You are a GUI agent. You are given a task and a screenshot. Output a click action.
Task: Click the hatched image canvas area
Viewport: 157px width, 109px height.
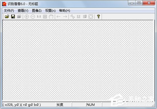[78, 60]
